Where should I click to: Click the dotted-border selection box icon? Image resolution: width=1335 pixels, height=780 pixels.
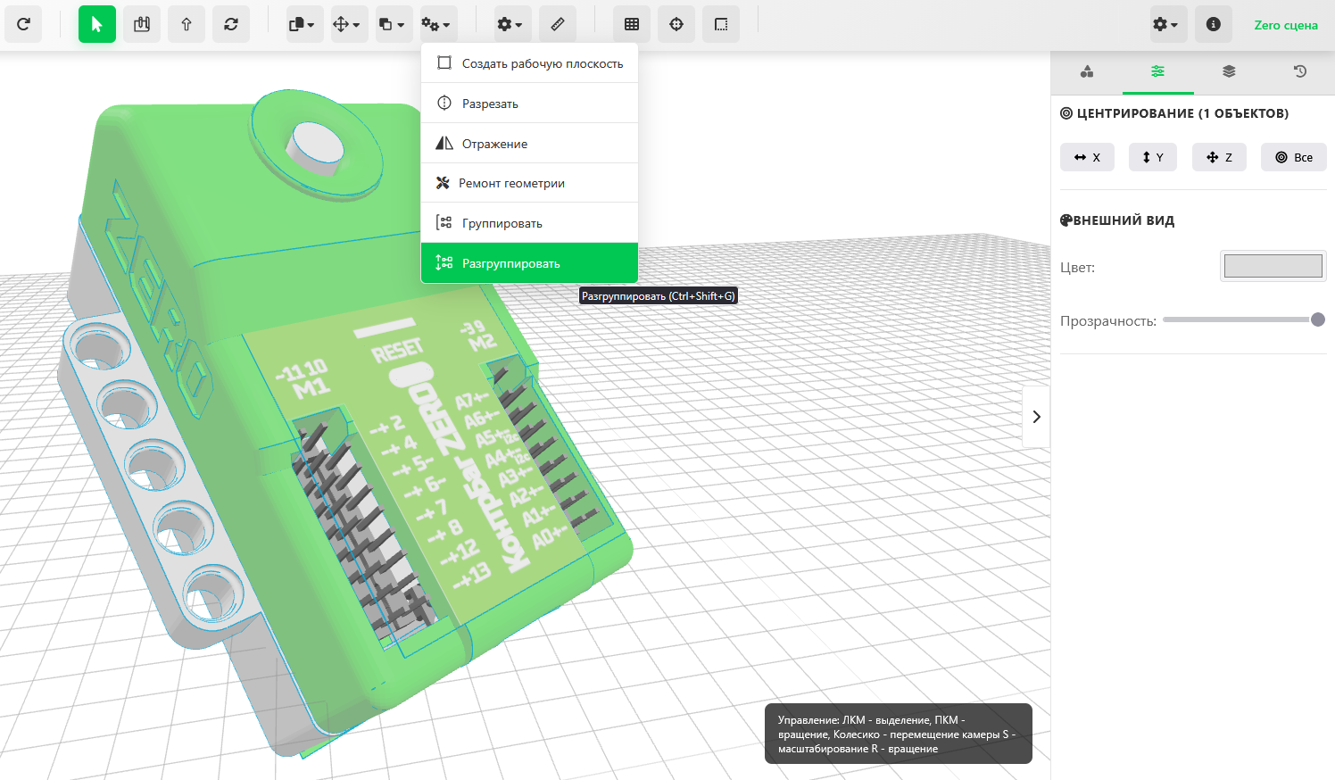tap(721, 24)
